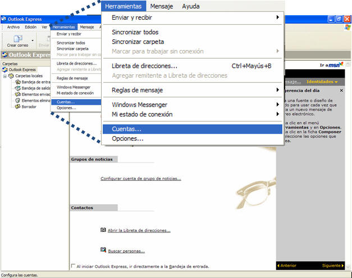Click the scroll down arrow of the content pane
This screenshot has height=278, width=352.
pyautogui.click(x=348, y=267)
